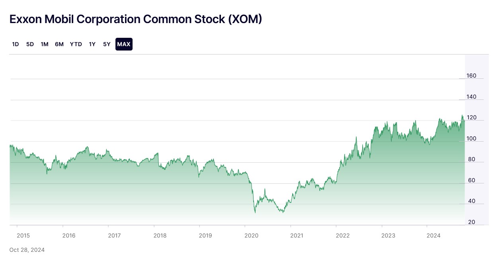Click the active MAX range button
This screenshot has width=498, height=257.
point(124,44)
